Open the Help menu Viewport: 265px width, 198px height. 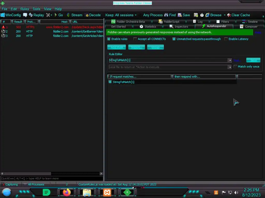pos(58,9)
